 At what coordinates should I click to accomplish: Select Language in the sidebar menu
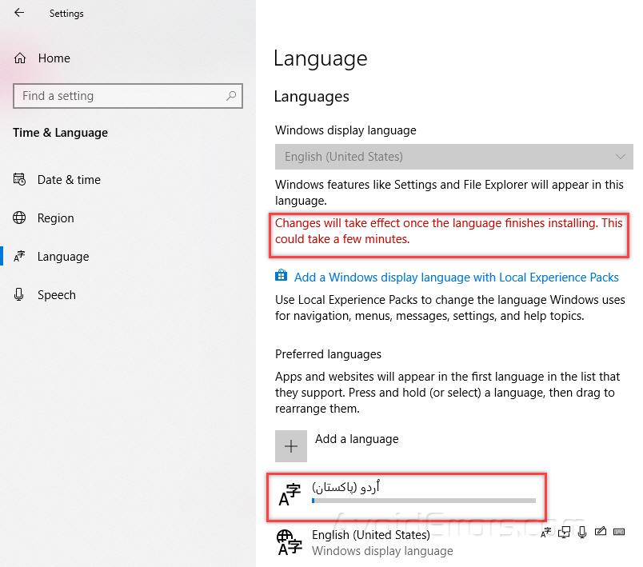(62, 257)
